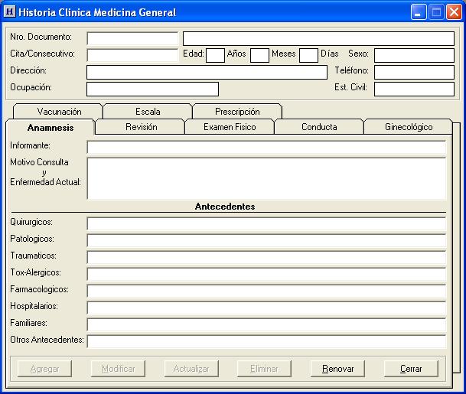This screenshot has width=466, height=394.
Task: Select the Prescripción tab
Action: (237, 112)
